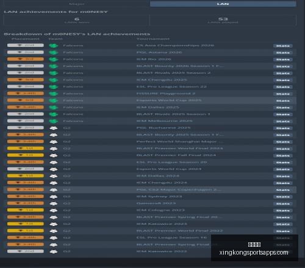Switch to the Major tab
Viewport: 305px width, 268px height.
[77, 4]
